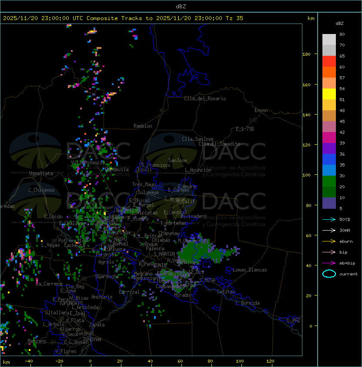
Task: Click the 'Zapata' map label
Action: tap(97, 325)
